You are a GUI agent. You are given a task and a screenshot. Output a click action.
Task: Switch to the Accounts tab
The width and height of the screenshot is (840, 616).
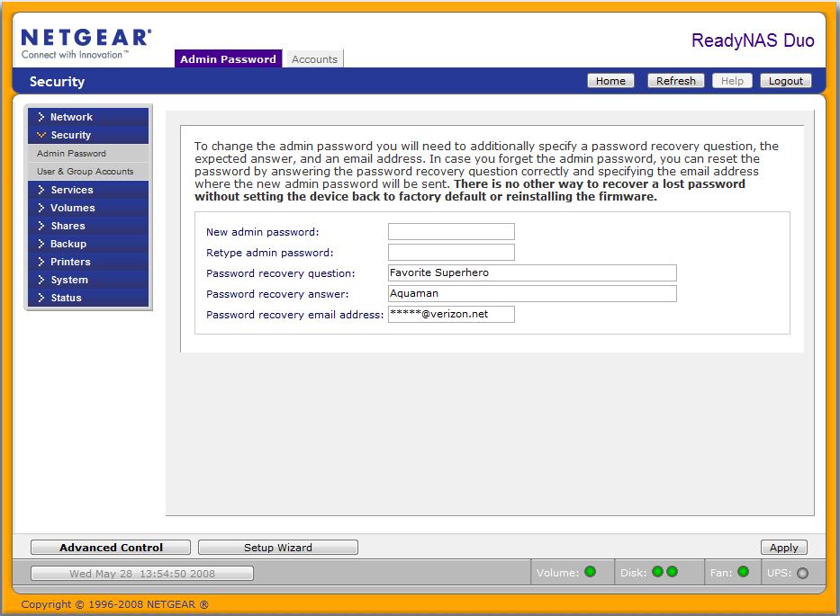[314, 58]
